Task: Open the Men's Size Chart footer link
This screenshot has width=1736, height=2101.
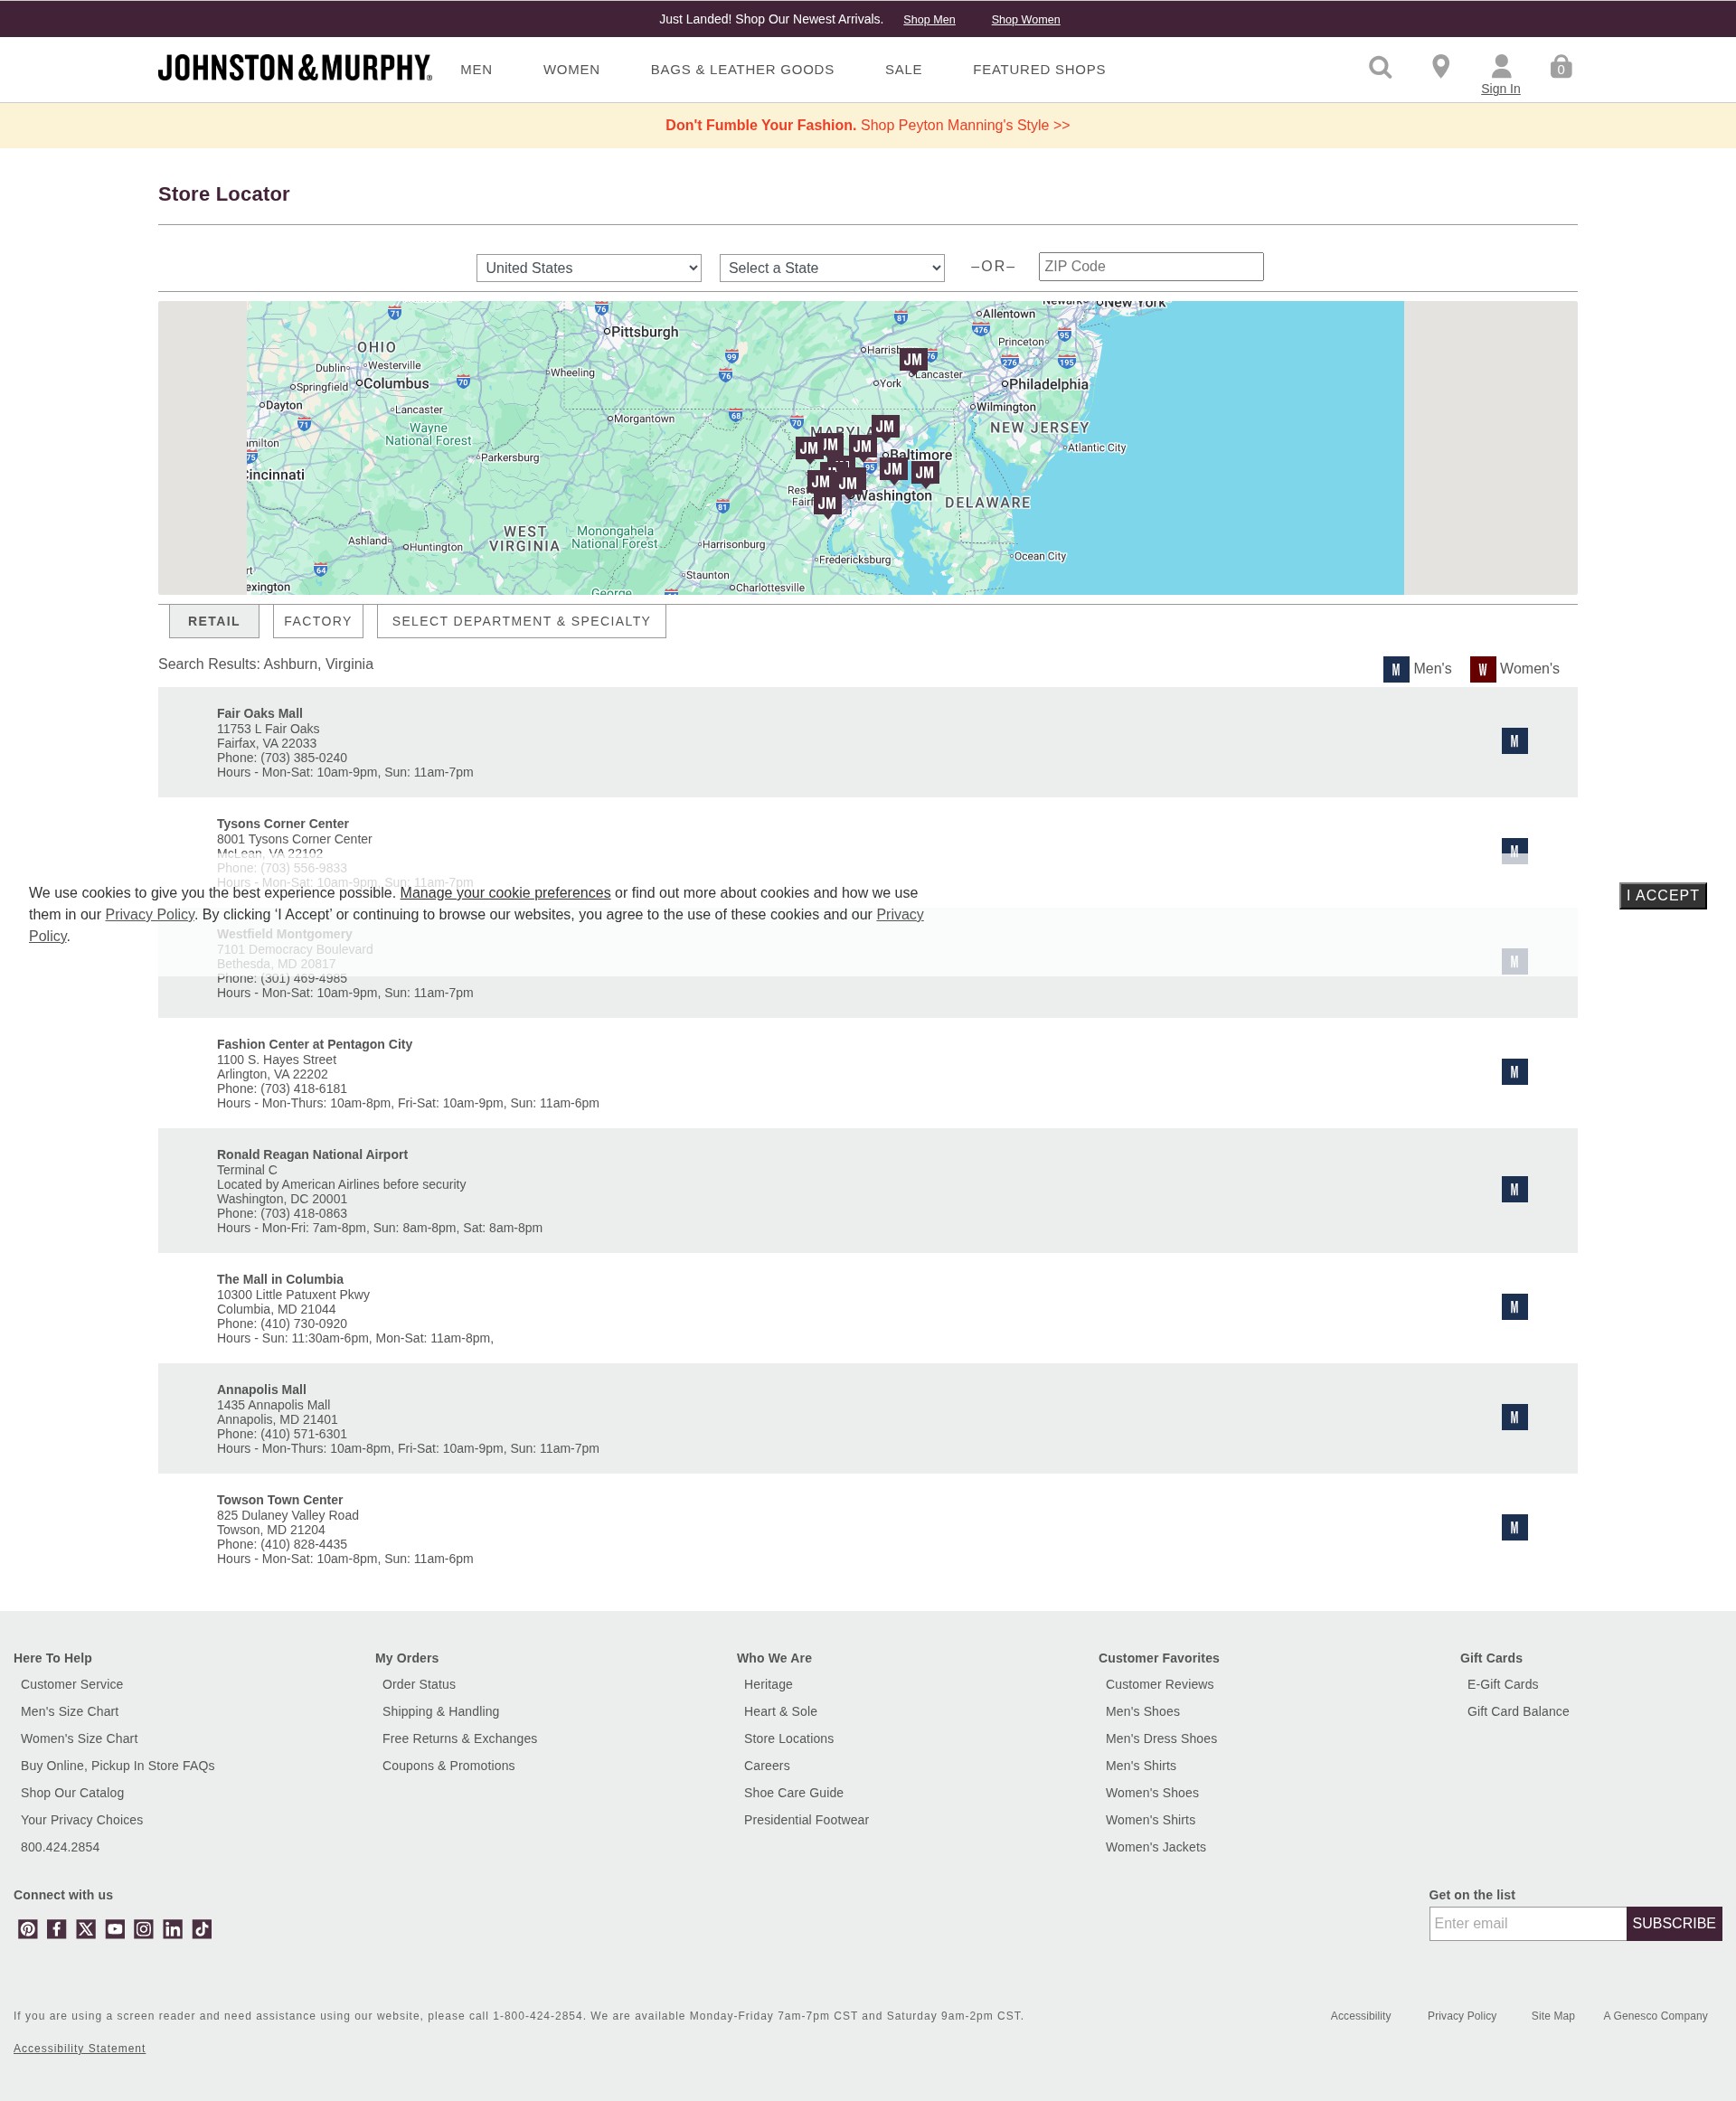Action: tap(70, 1711)
